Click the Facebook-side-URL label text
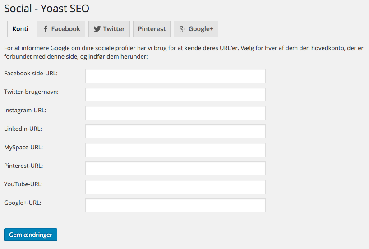The height and width of the screenshot is (249, 369). pyautogui.click(x=31, y=73)
